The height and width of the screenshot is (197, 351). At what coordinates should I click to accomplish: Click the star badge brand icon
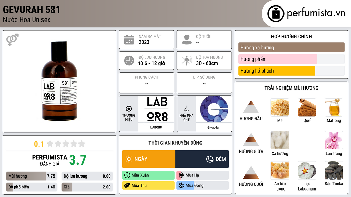pyautogui.click(x=129, y=109)
